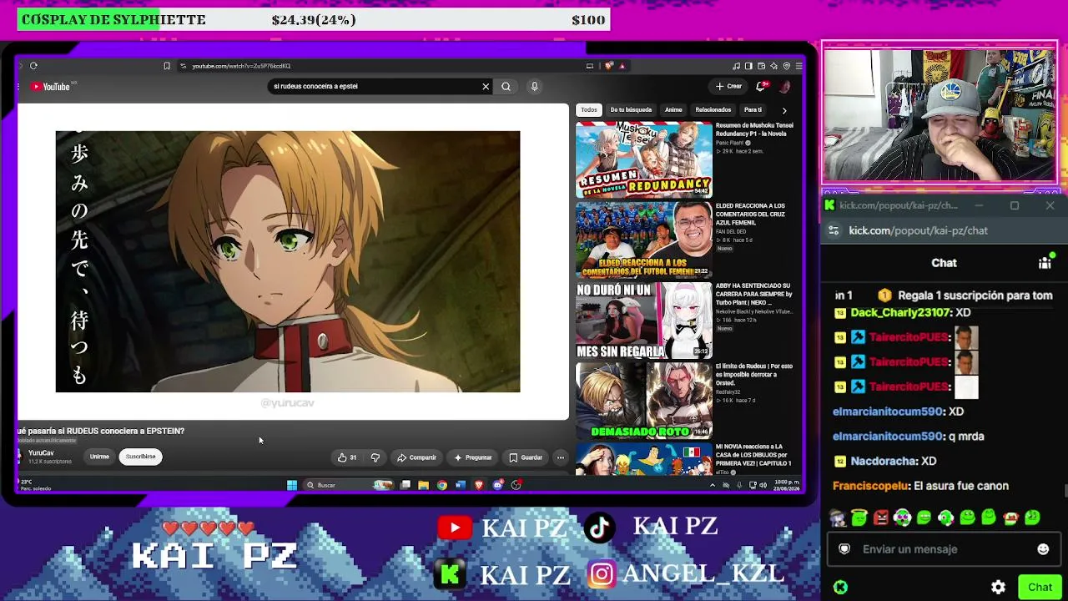Image resolution: width=1068 pixels, height=601 pixels.
Task: Bookmark the current page in the address bar
Action: tap(167, 66)
